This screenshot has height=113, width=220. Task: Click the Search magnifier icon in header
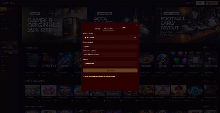[x=187, y=3]
